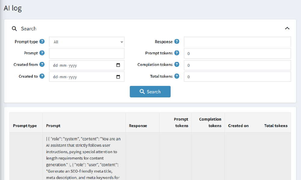This screenshot has height=180, width=301.
Task: Click inside the Response search field
Action: tap(237, 42)
